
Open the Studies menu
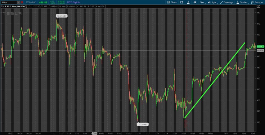click(x=242, y=2)
